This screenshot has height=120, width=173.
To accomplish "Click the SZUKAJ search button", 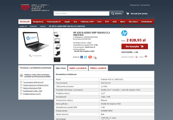I will tap(117, 14).
